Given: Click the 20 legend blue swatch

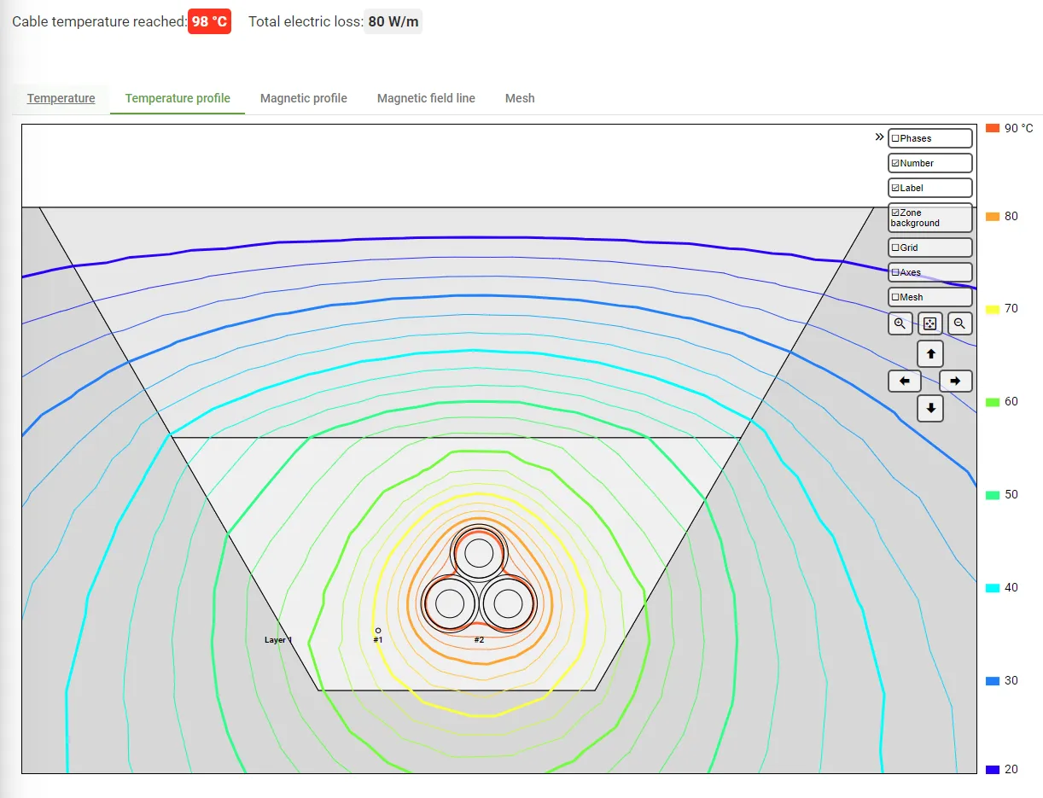Looking at the screenshot, I should pos(993,769).
